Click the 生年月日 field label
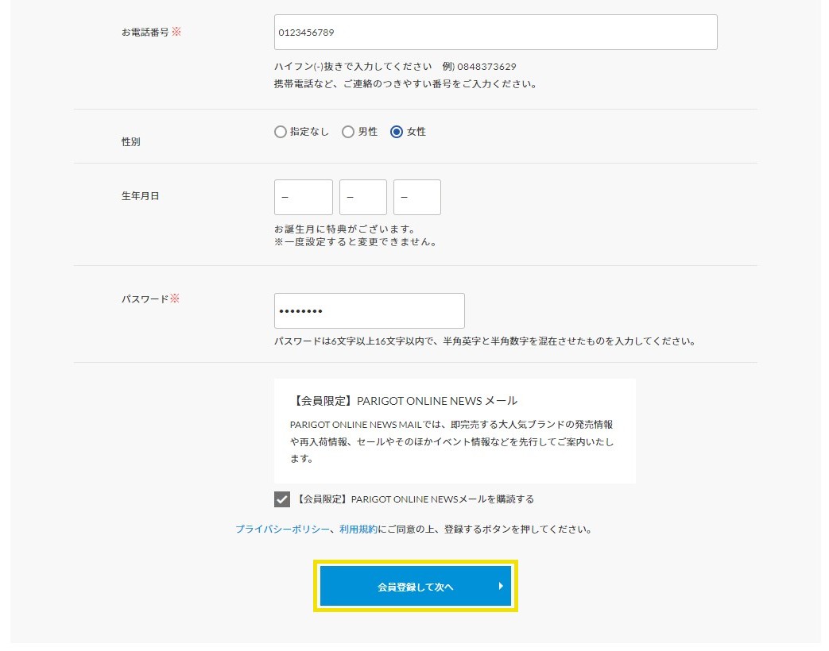Screen dimensions: 829x651 coord(140,196)
